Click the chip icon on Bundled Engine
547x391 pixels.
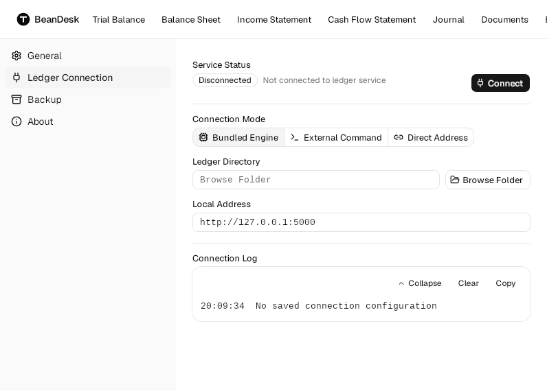[203, 137]
